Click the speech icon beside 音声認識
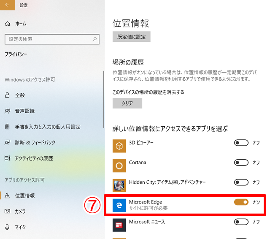The height and width of the screenshot is (239, 270). pyautogui.click(x=7, y=111)
